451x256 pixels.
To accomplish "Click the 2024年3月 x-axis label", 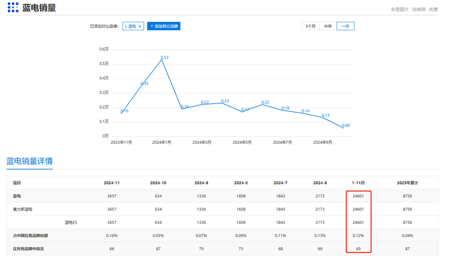I will point(202,142).
